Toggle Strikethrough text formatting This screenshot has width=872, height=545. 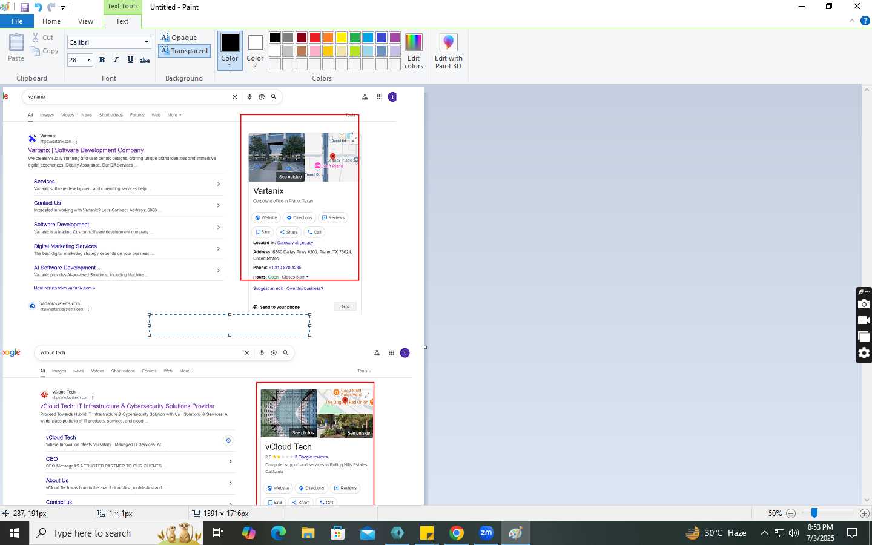[145, 60]
